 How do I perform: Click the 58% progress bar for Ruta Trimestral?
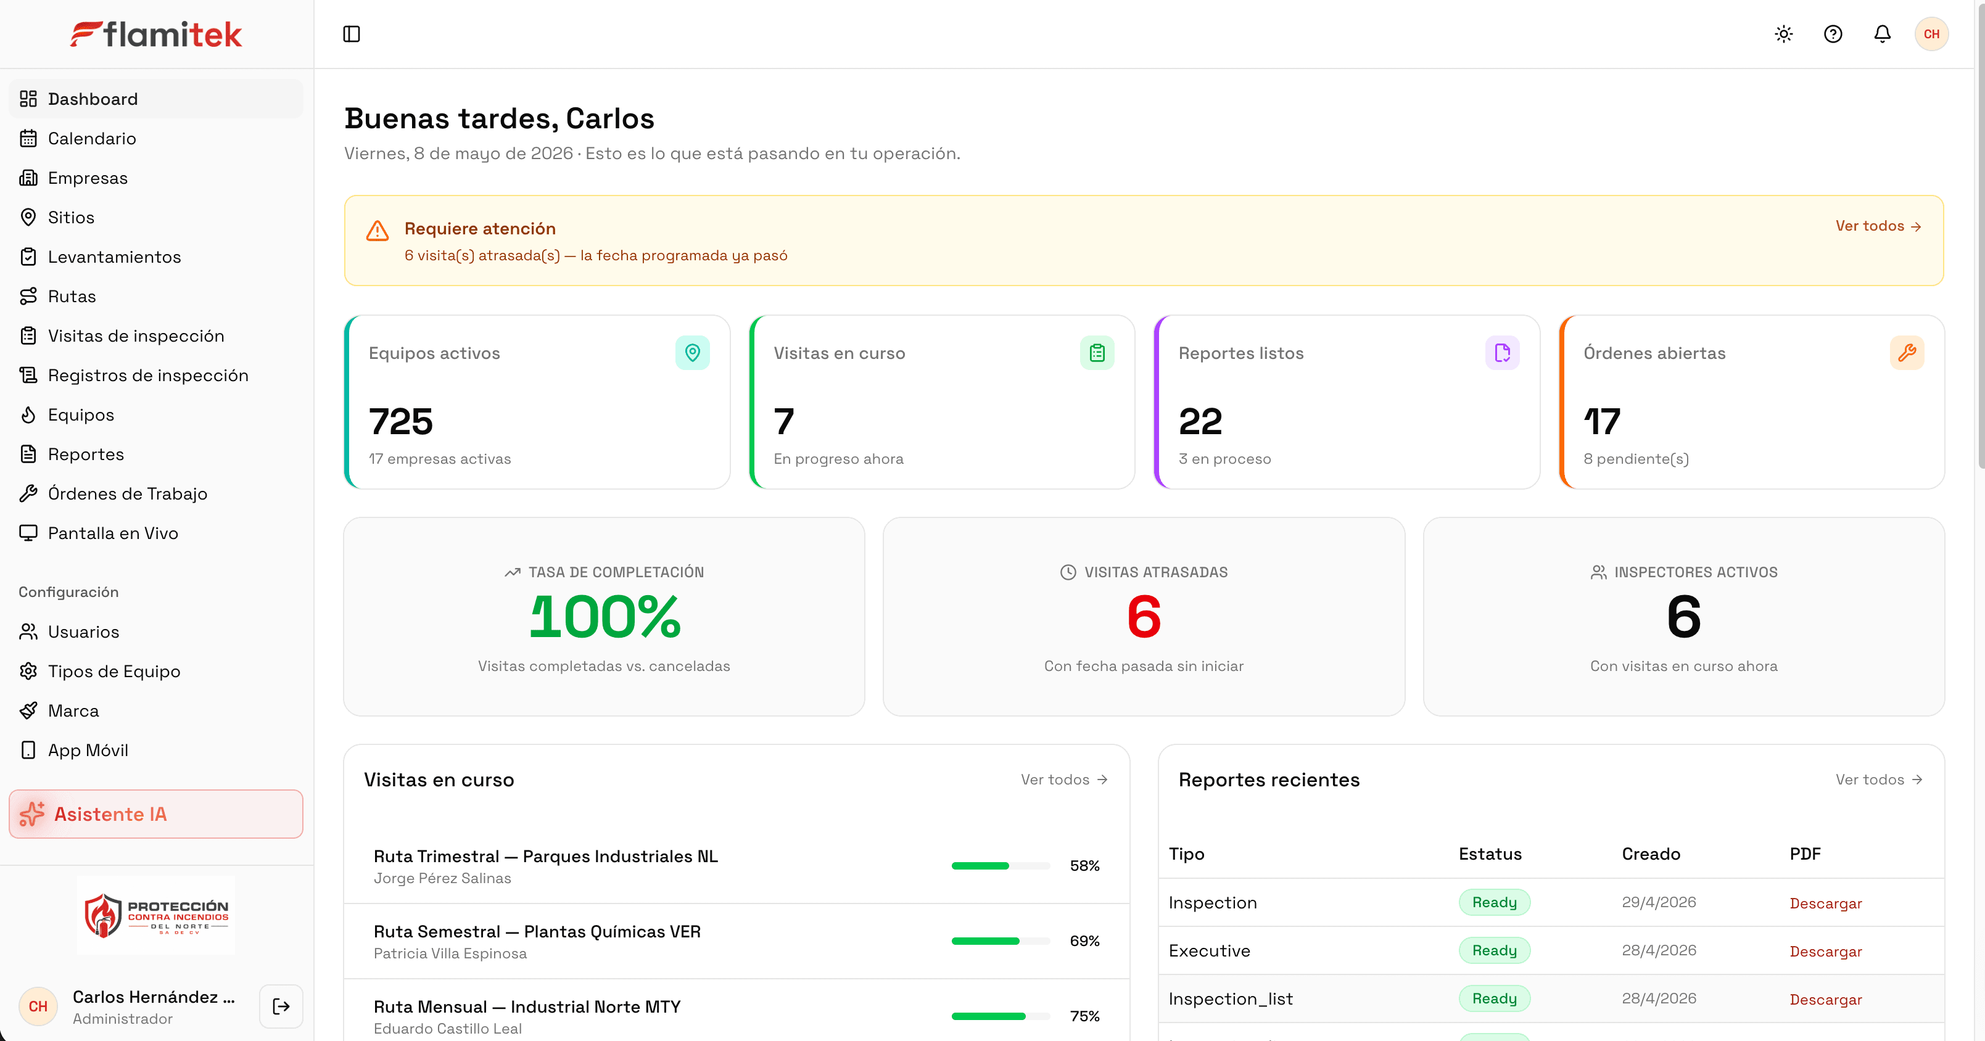coord(1000,865)
